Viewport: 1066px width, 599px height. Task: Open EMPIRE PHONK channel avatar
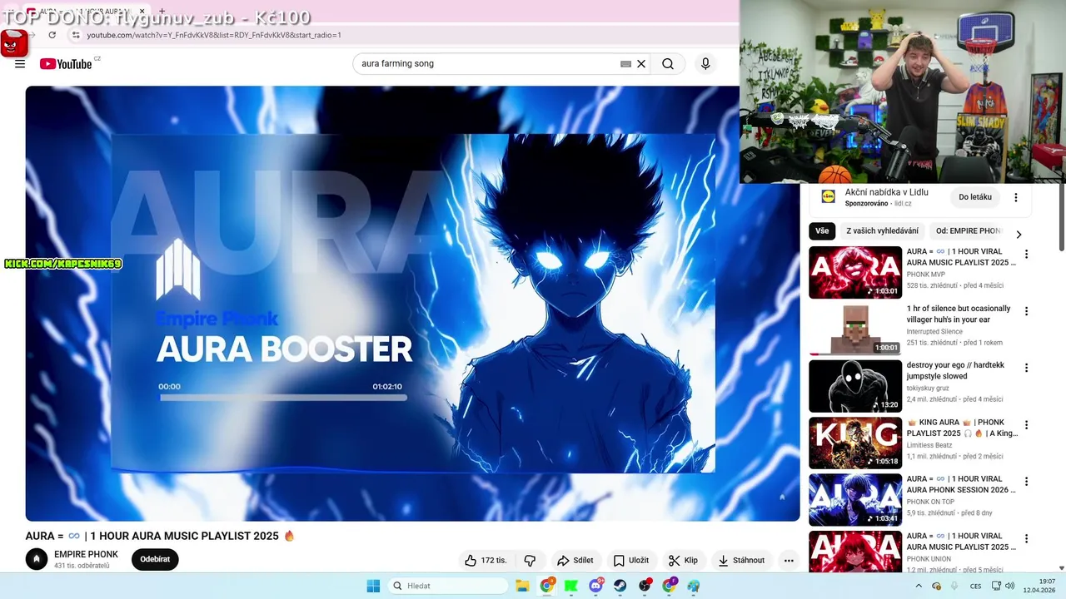click(x=37, y=559)
